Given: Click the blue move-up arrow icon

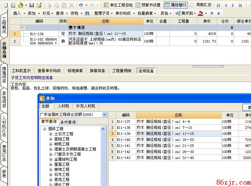Looking at the screenshot, I should [212, 13].
